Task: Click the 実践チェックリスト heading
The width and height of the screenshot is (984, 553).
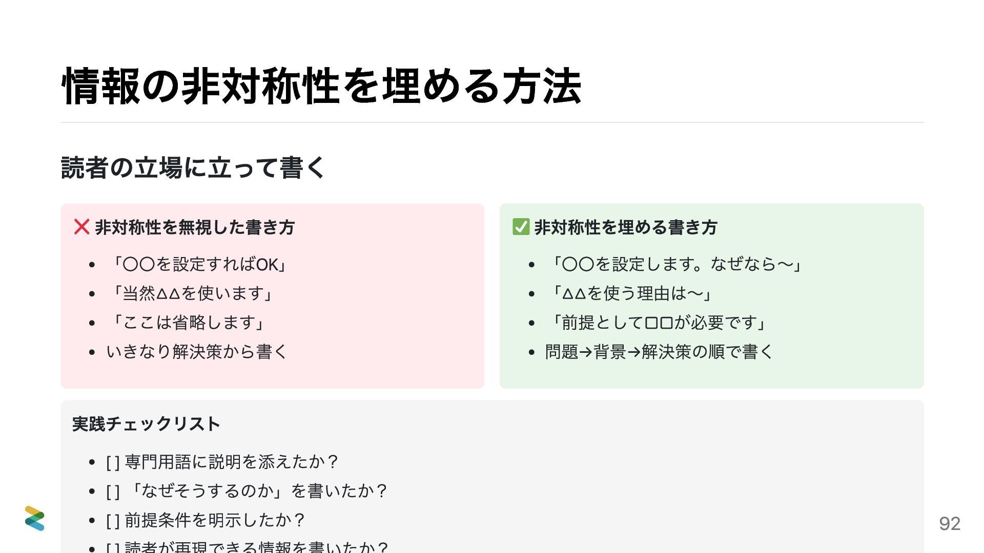Action: click(x=146, y=424)
